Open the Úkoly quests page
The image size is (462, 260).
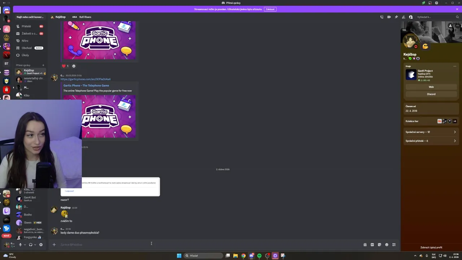30,55
